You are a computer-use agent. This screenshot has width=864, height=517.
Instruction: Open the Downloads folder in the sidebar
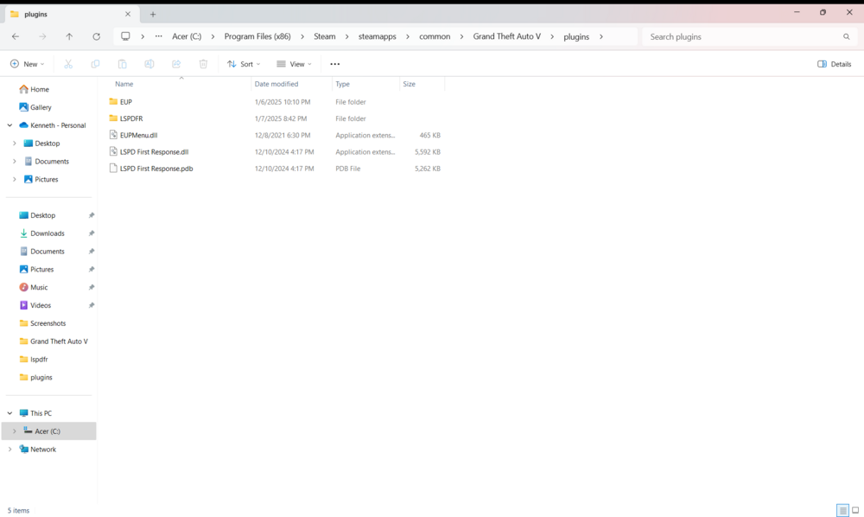tap(47, 233)
